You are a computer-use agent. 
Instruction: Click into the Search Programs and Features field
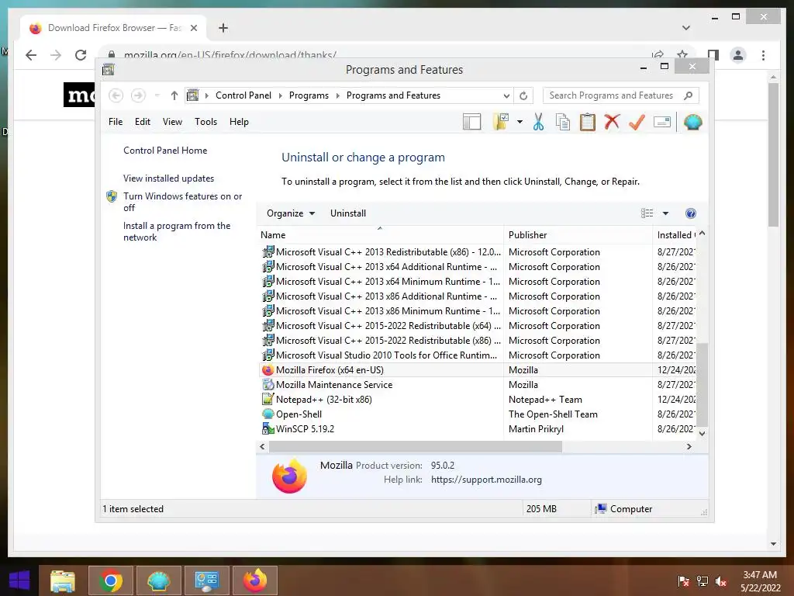pyautogui.click(x=611, y=95)
